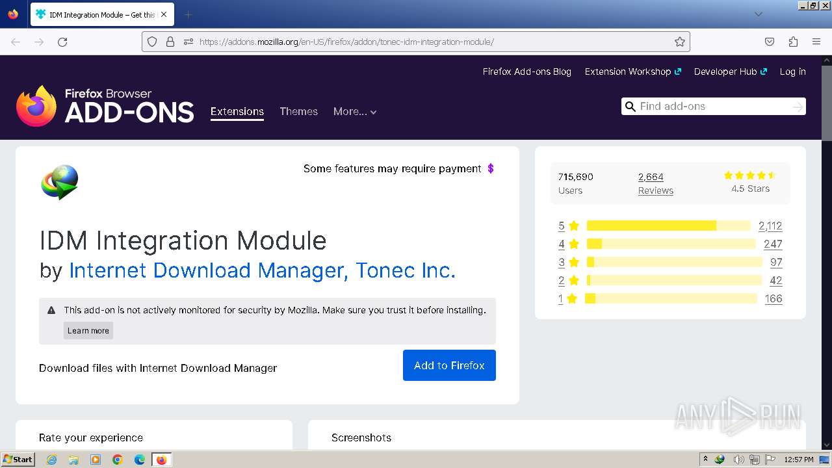Open site permissions icon in address bar

click(x=188, y=42)
